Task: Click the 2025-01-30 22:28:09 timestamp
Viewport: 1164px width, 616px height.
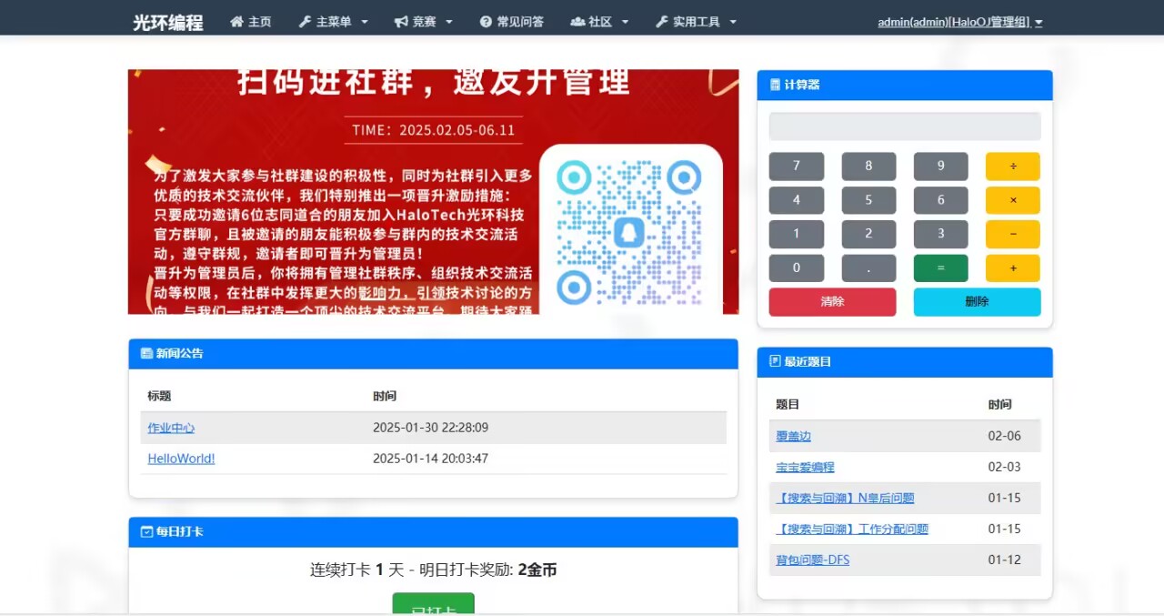Action: [430, 428]
